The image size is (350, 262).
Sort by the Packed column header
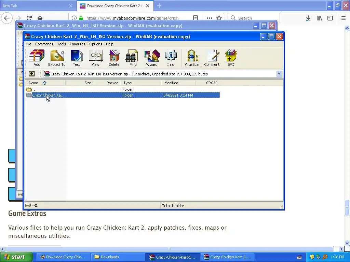(107, 83)
